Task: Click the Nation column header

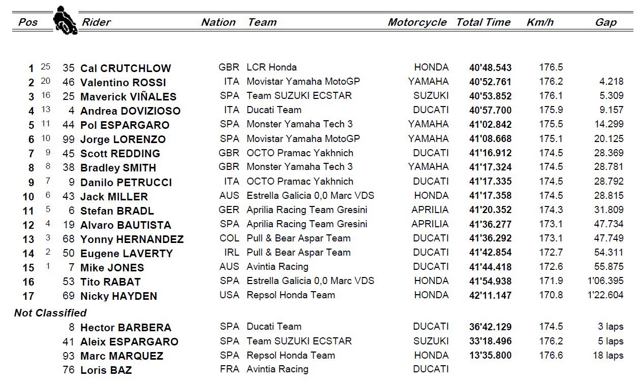Action: click(x=218, y=22)
